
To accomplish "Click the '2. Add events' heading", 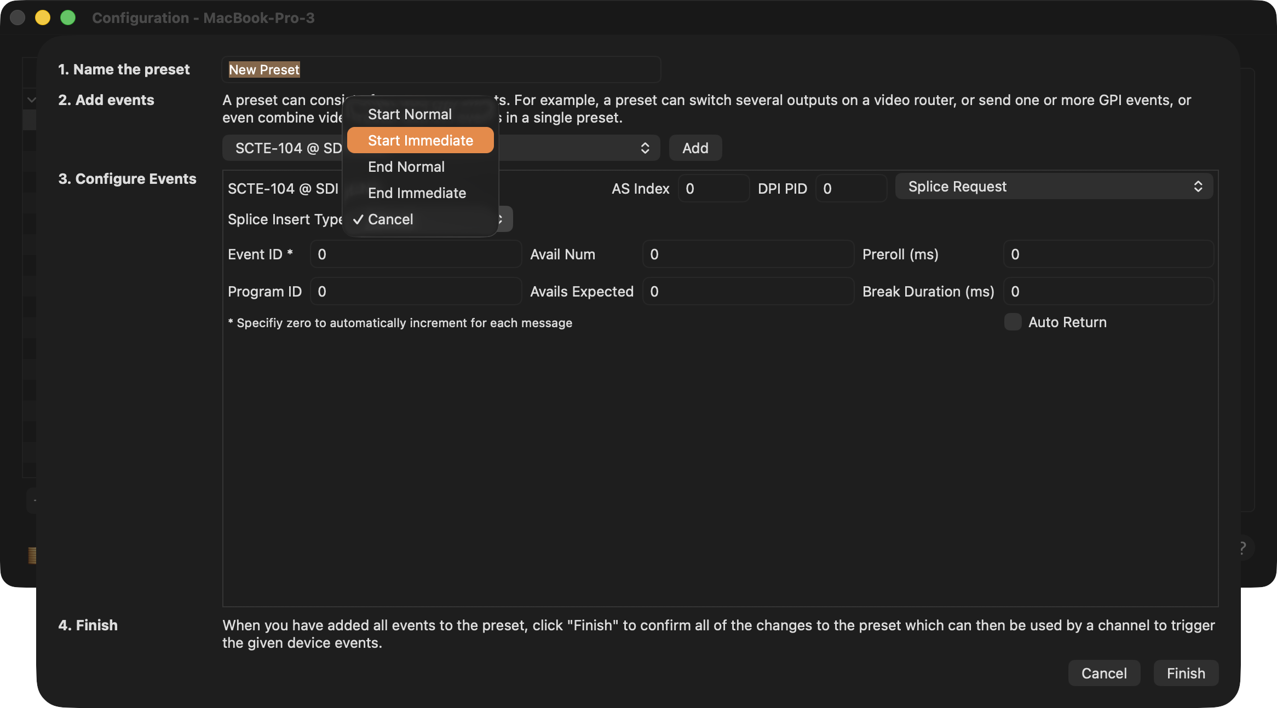I will point(106,100).
